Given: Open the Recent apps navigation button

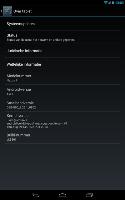Looking at the screenshot, I should point(89,195).
